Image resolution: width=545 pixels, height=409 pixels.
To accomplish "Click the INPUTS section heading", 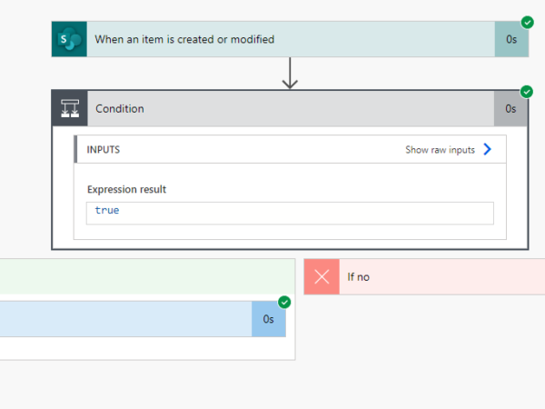I will pyautogui.click(x=104, y=150).
